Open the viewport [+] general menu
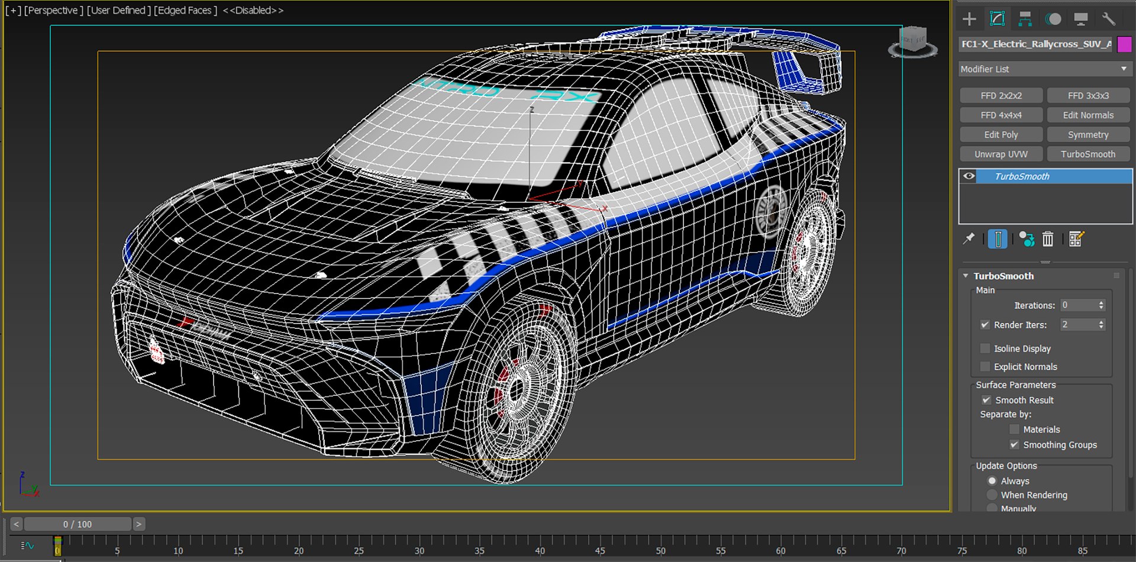The width and height of the screenshot is (1136, 562). (13, 11)
